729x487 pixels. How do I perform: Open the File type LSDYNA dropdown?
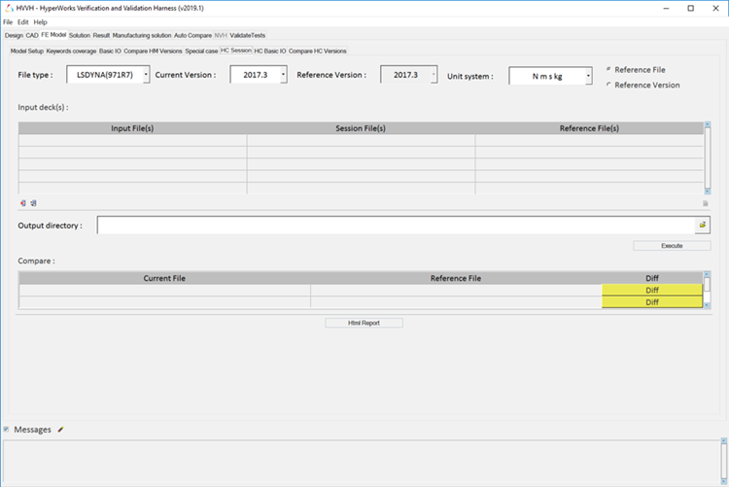[x=108, y=74]
